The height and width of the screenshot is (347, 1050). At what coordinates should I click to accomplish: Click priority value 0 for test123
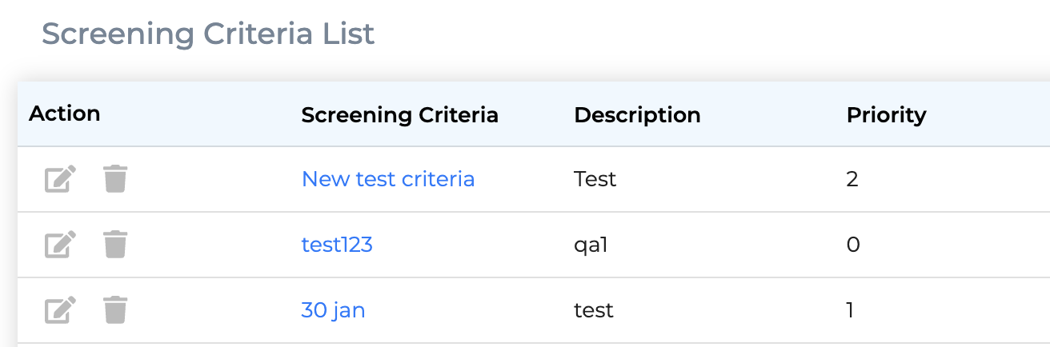[x=853, y=245]
